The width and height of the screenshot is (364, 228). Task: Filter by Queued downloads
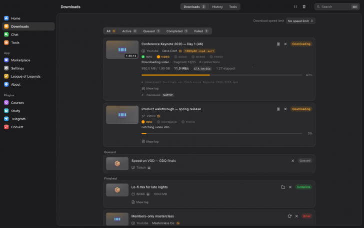point(151,31)
